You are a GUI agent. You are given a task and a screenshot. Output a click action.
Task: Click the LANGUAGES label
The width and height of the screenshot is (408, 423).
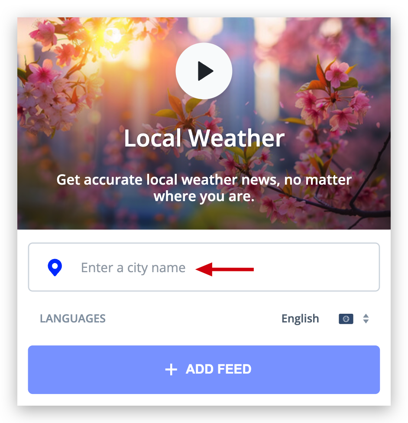[x=73, y=319]
